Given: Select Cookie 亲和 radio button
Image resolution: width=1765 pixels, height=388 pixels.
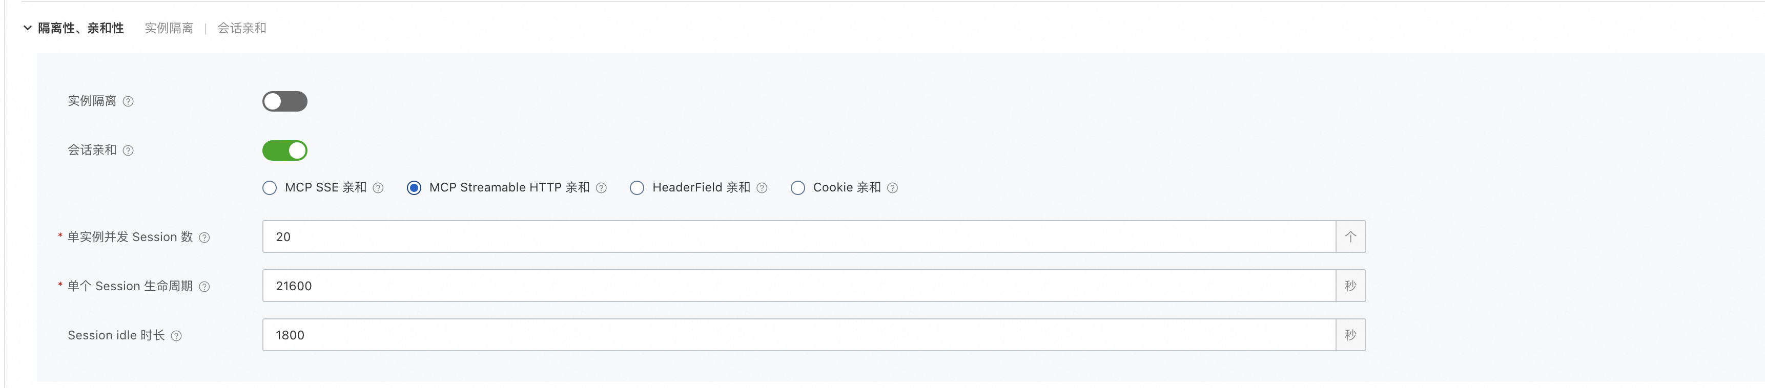Looking at the screenshot, I should pyautogui.click(x=797, y=188).
